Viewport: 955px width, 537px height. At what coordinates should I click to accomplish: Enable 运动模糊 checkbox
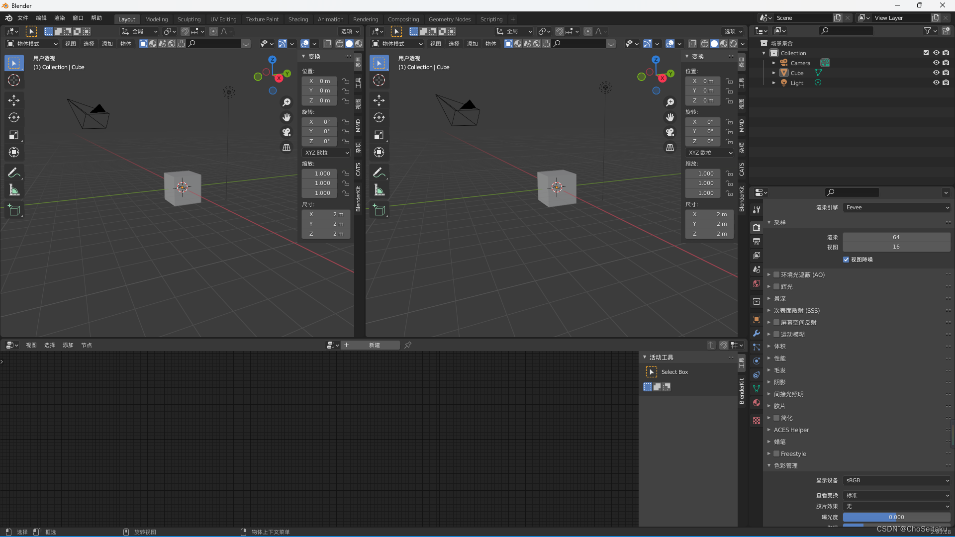(776, 334)
